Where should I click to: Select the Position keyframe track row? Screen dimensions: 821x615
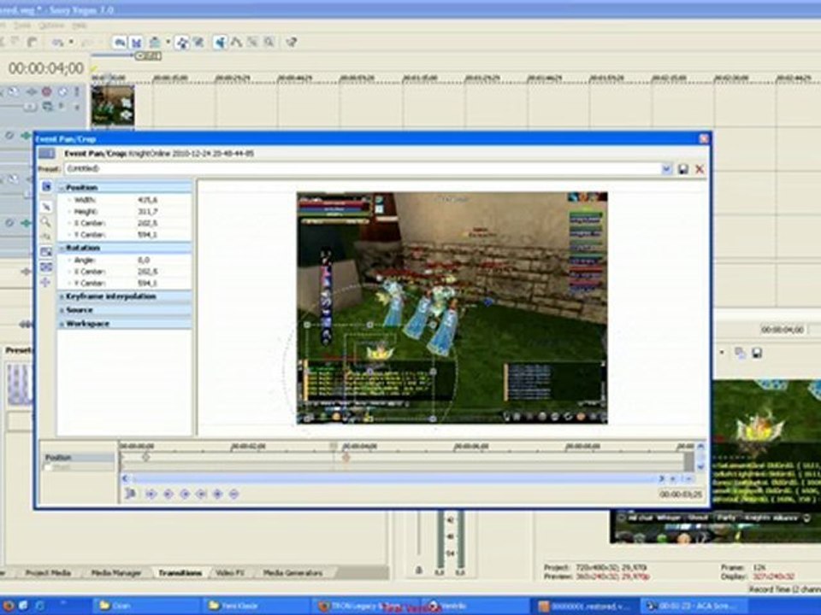pos(79,457)
